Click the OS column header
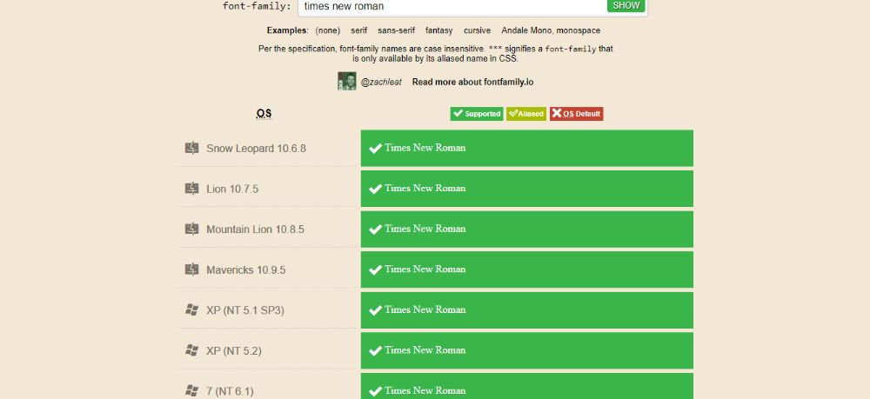Screen dimensions: 870x399 click(264, 114)
